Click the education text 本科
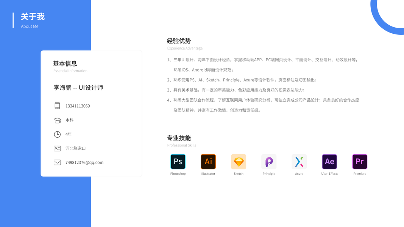 [69, 120]
